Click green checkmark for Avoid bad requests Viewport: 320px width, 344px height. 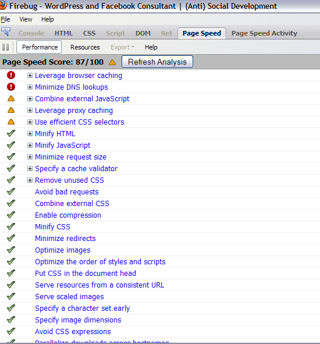[x=11, y=191]
